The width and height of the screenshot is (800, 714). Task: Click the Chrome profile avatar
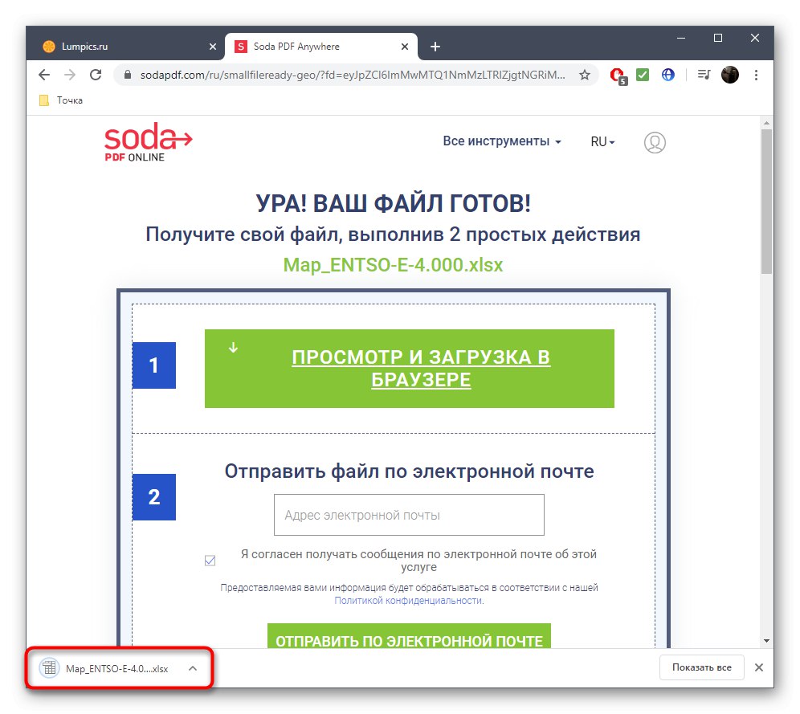[x=729, y=75]
